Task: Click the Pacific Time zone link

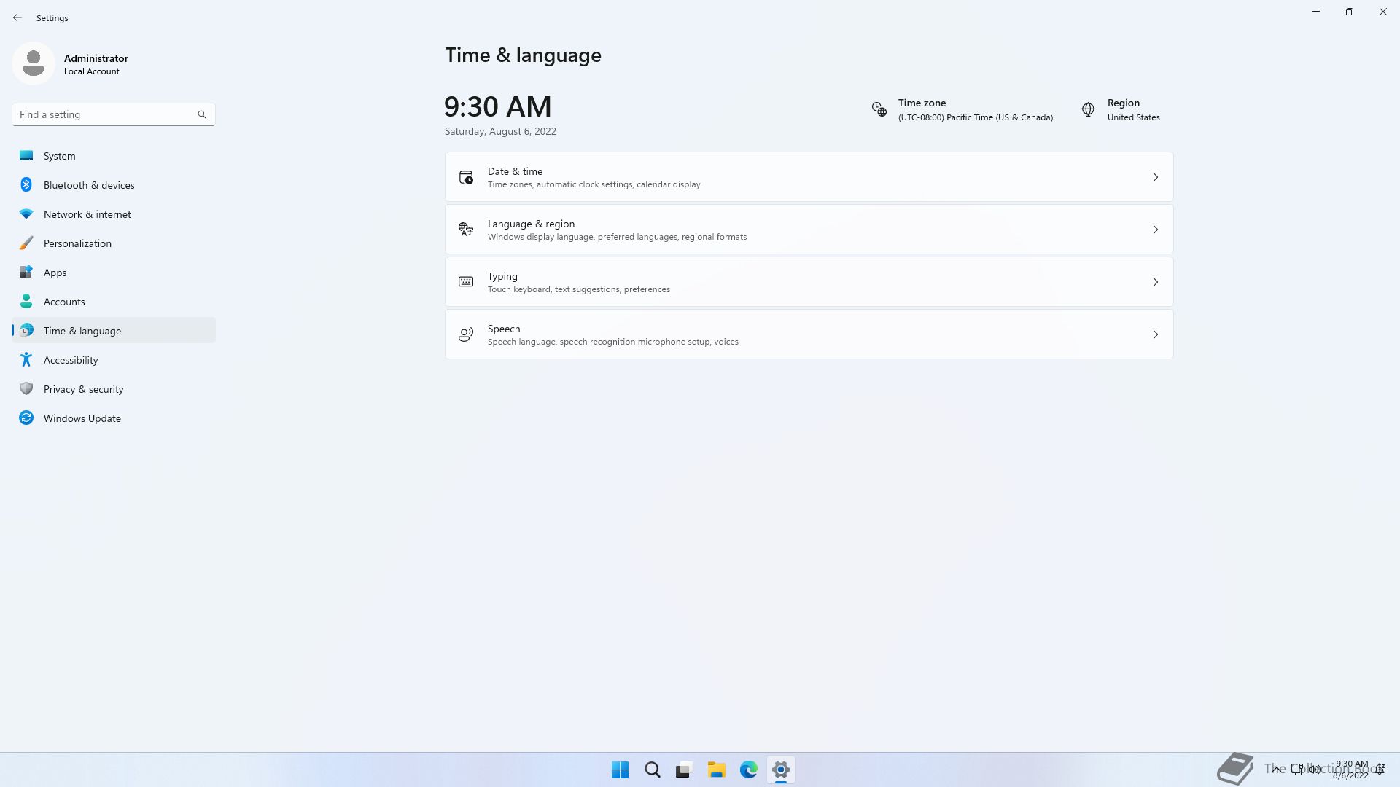Action: tap(975, 117)
